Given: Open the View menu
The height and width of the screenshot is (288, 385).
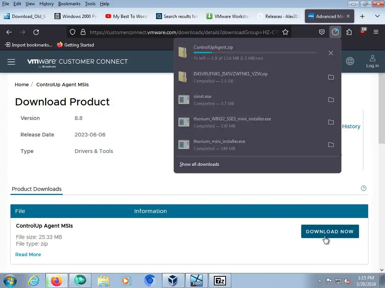Looking at the screenshot, I should point(30,4).
